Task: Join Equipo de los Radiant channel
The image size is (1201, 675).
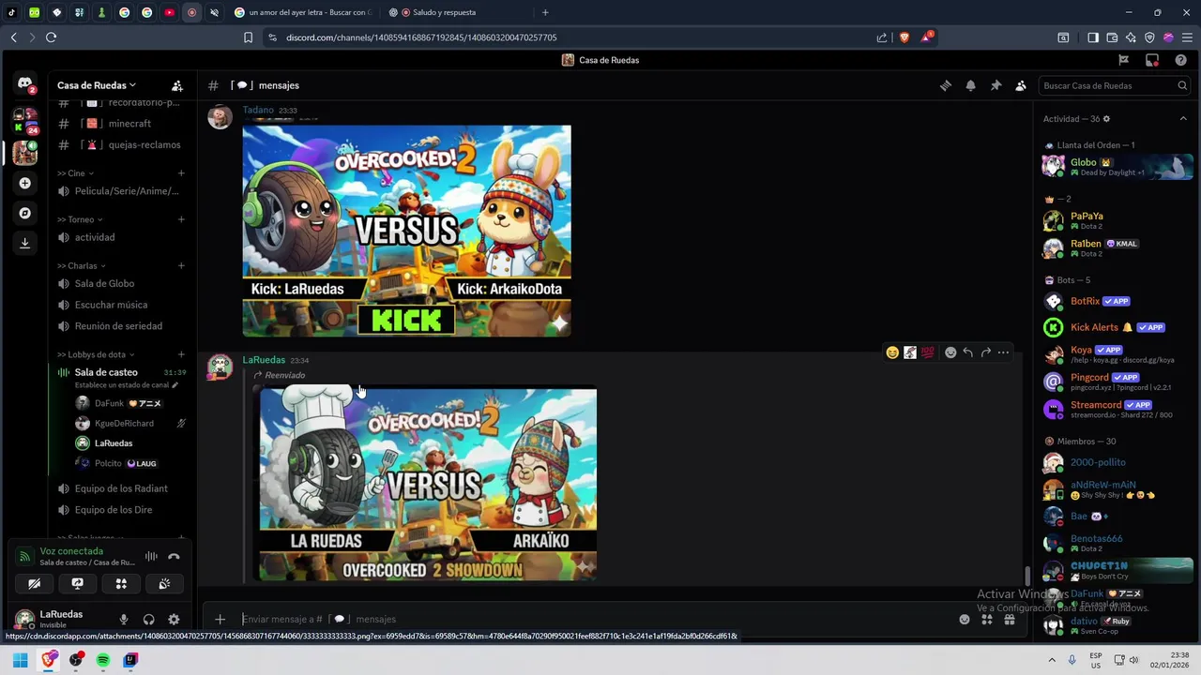Action: tap(120, 488)
